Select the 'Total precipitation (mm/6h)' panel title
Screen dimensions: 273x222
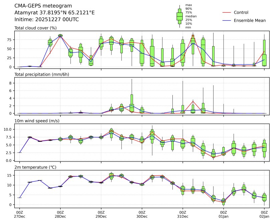coord(42,74)
